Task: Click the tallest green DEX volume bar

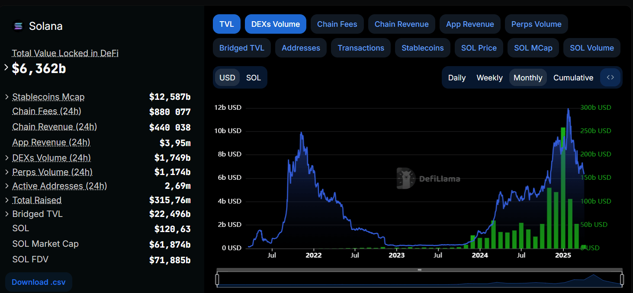Action: click(x=563, y=188)
